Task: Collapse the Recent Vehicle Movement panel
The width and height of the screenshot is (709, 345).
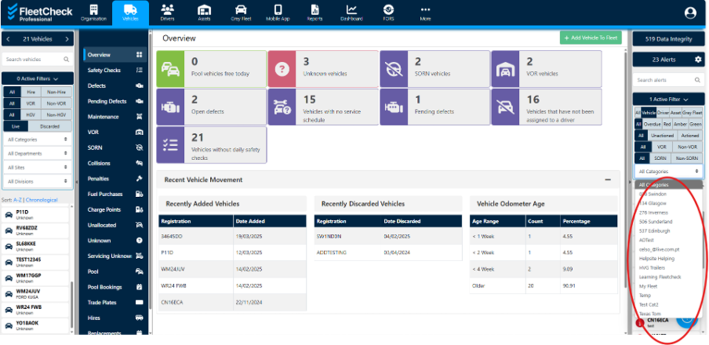Action: pyautogui.click(x=607, y=180)
